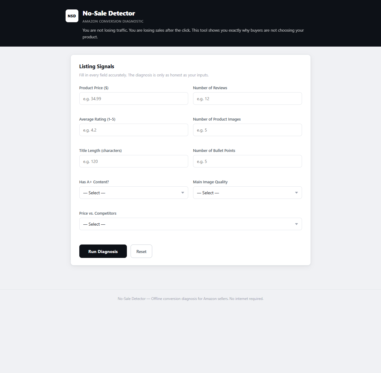
Task: Open the Has A+ Content dropdown
Action: pos(134,192)
